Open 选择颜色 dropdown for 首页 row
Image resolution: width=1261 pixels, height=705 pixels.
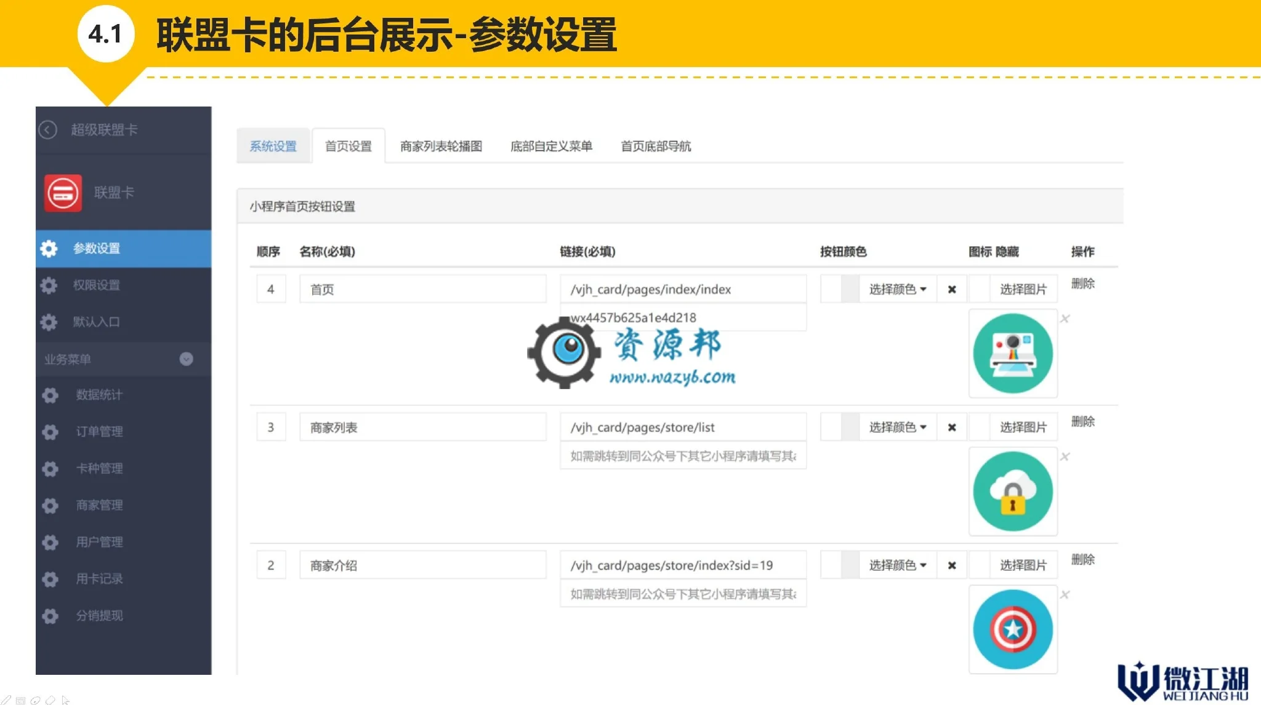click(898, 289)
